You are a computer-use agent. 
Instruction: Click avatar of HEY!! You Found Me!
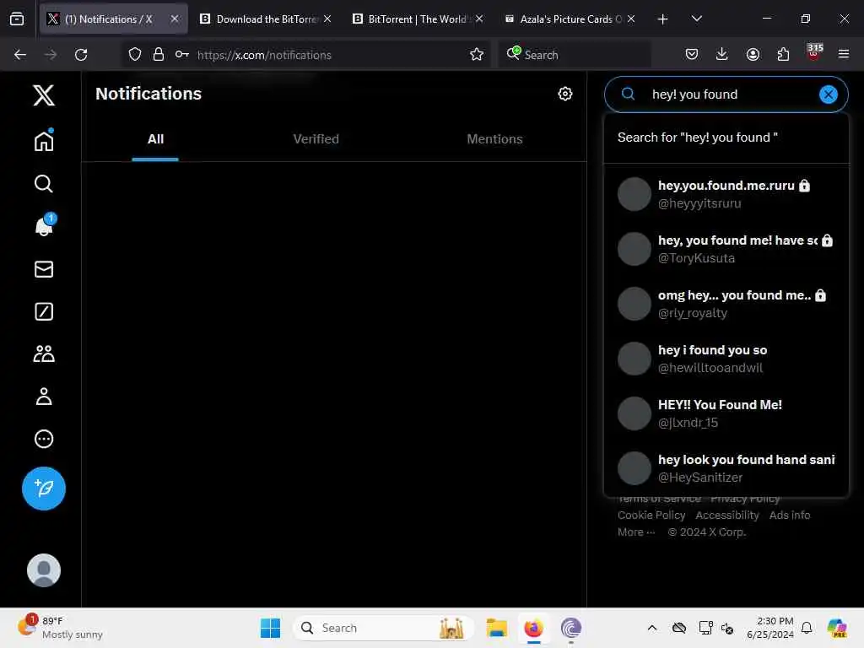pos(634,413)
